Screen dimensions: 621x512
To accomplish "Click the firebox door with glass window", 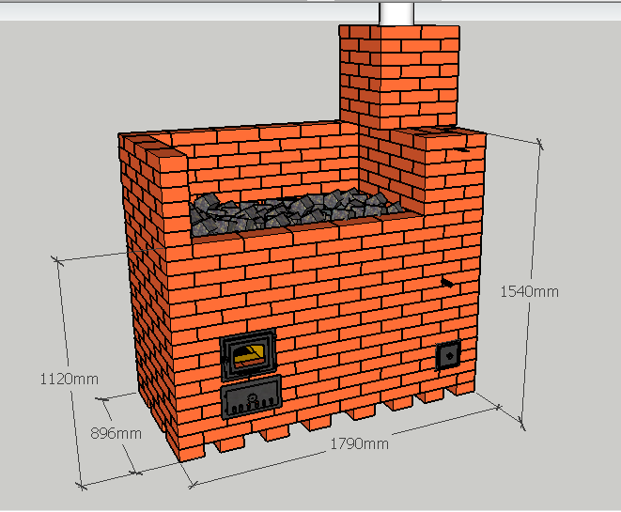I will click(249, 354).
